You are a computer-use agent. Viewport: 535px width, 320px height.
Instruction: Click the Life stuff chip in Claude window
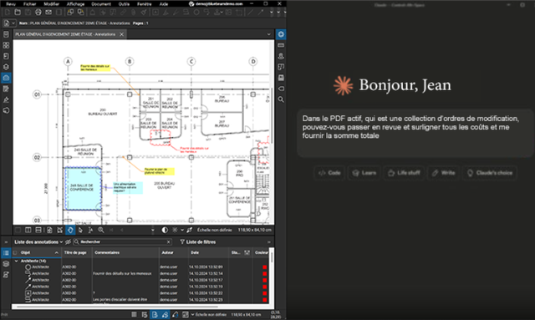click(x=404, y=173)
